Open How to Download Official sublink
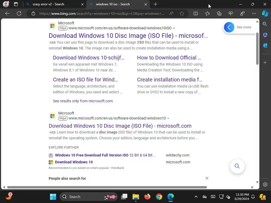 [x=169, y=58]
